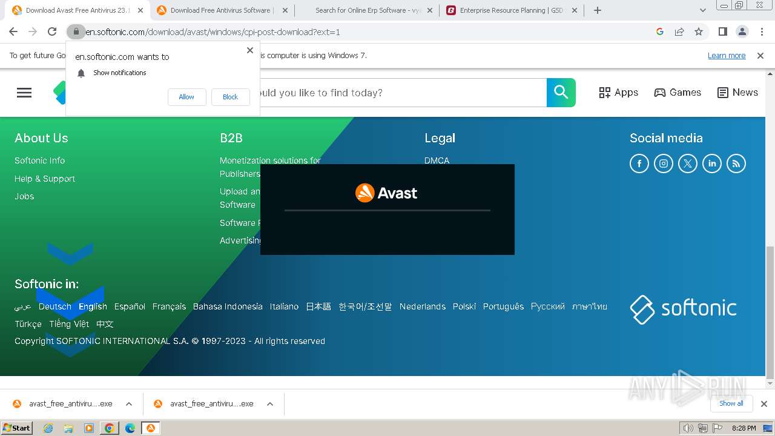This screenshot has width=775, height=436.
Task: Open Softonic Info link
Action: tap(39, 160)
